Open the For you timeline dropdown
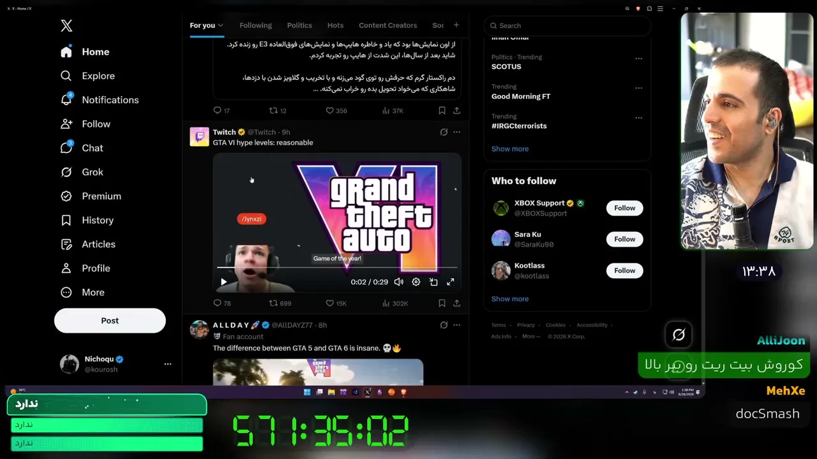Screen dimensions: 817x459 click(206, 25)
